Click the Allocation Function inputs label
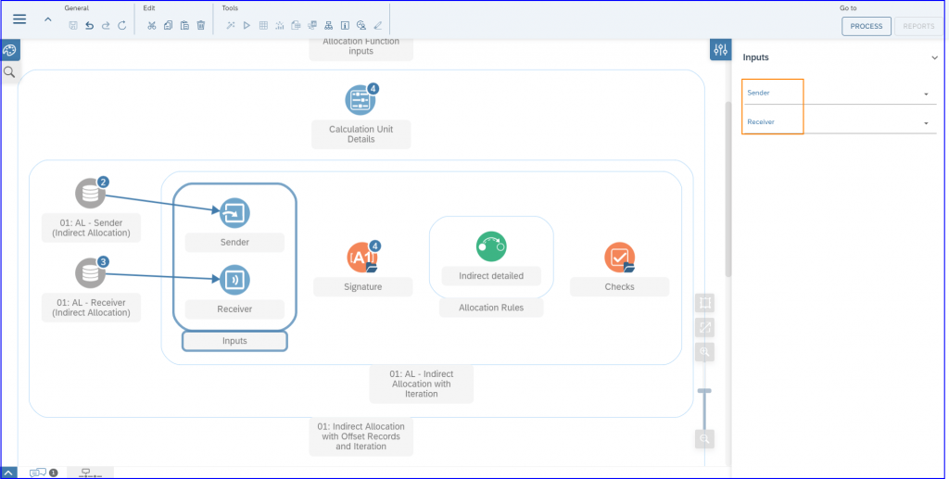Screen dimensions: 949x479 click(361, 46)
